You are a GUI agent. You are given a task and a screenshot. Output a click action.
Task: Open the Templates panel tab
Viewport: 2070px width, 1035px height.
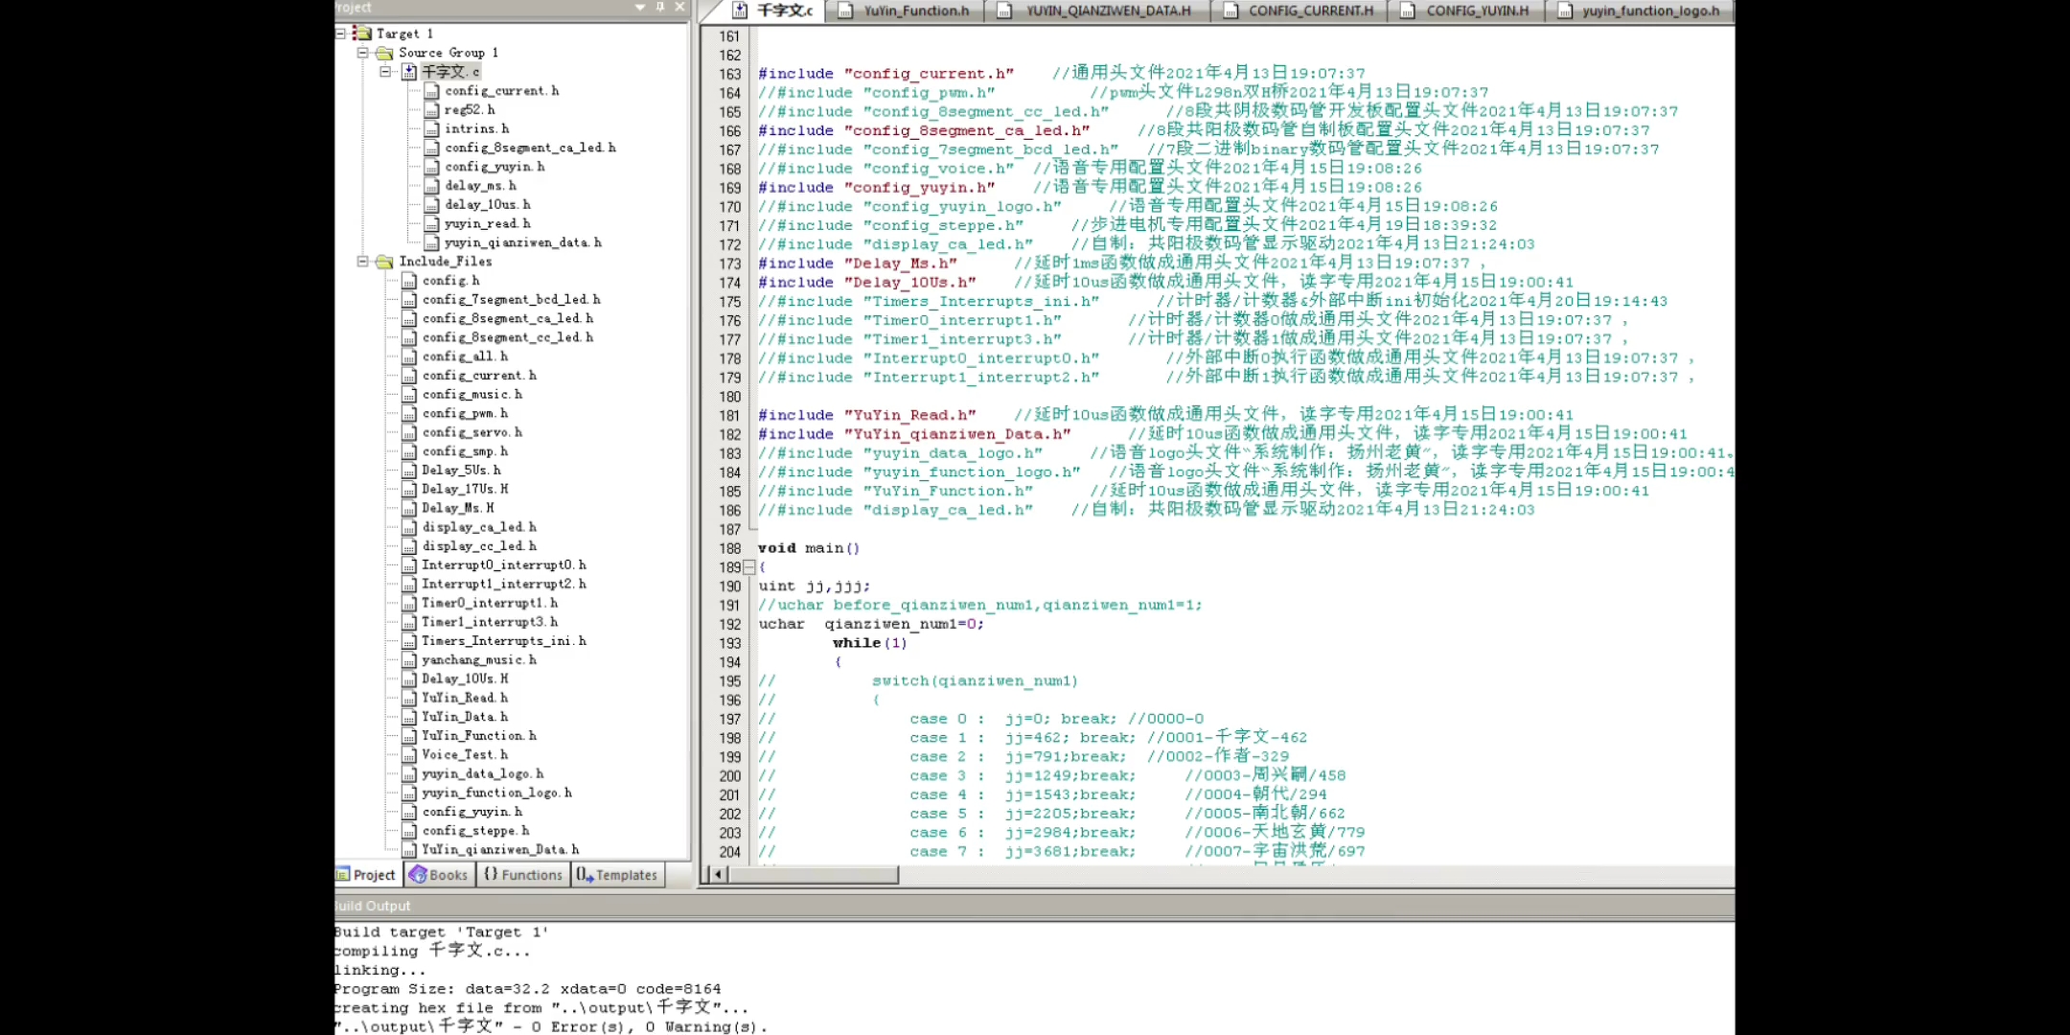[618, 875]
